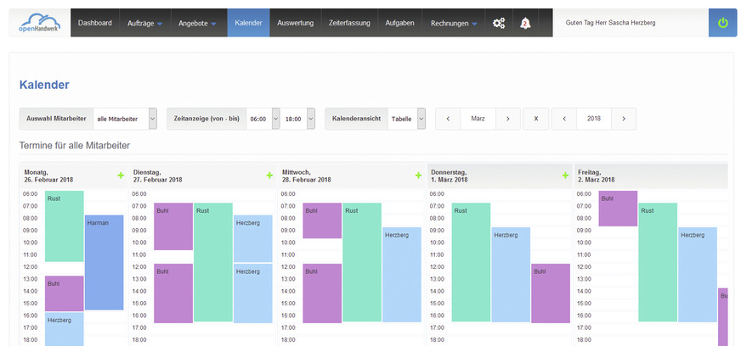Open the Aufträge menu
Viewport: 741px width, 346px height.
point(144,23)
